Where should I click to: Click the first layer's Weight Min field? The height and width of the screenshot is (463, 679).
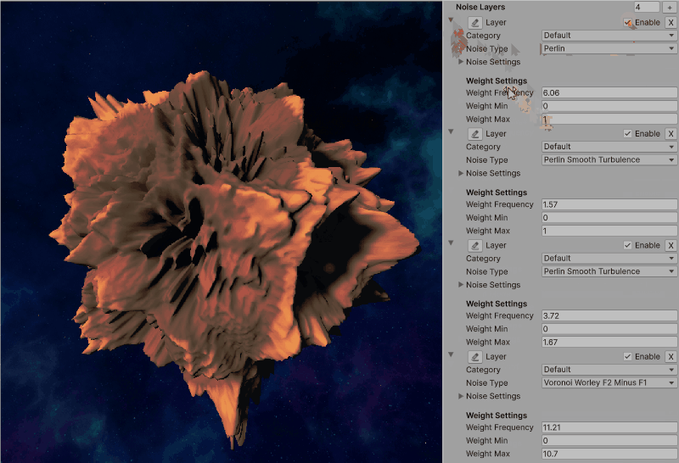point(609,106)
